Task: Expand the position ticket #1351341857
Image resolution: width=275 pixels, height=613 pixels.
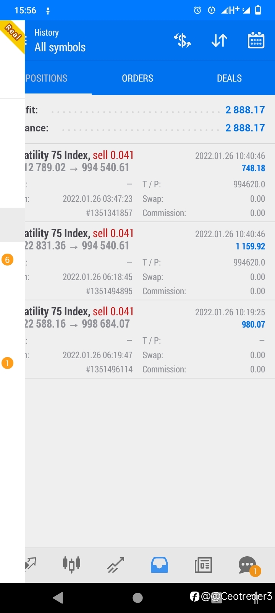Action: [x=150, y=183]
